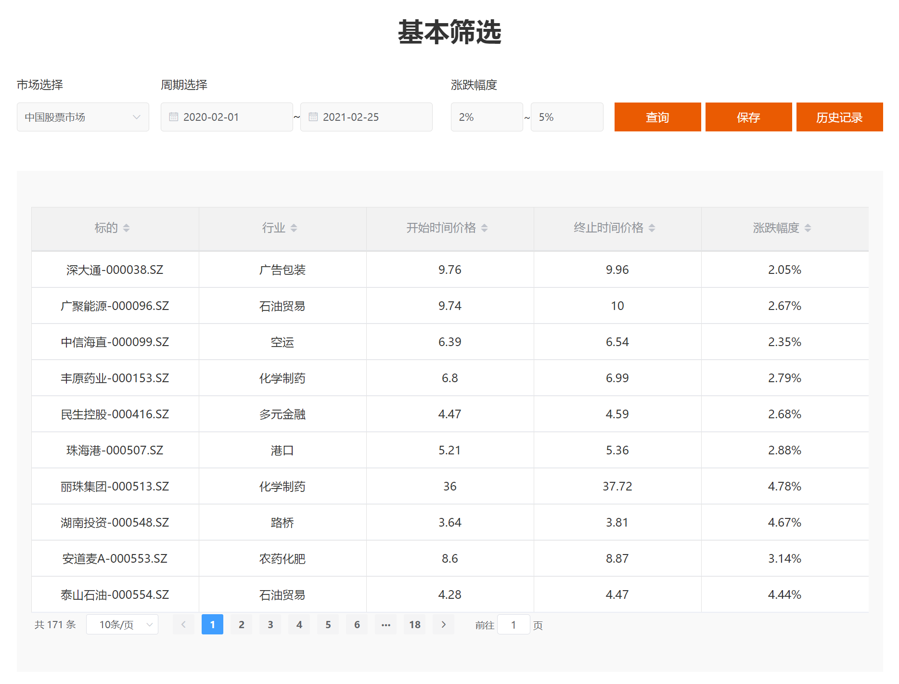Jump to last page 18
This screenshot has height=684, width=899.
[x=414, y=624]
